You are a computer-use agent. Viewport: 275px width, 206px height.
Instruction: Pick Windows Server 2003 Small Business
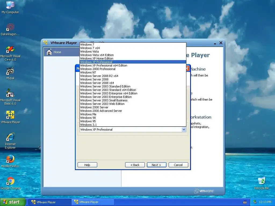[133, 100]
